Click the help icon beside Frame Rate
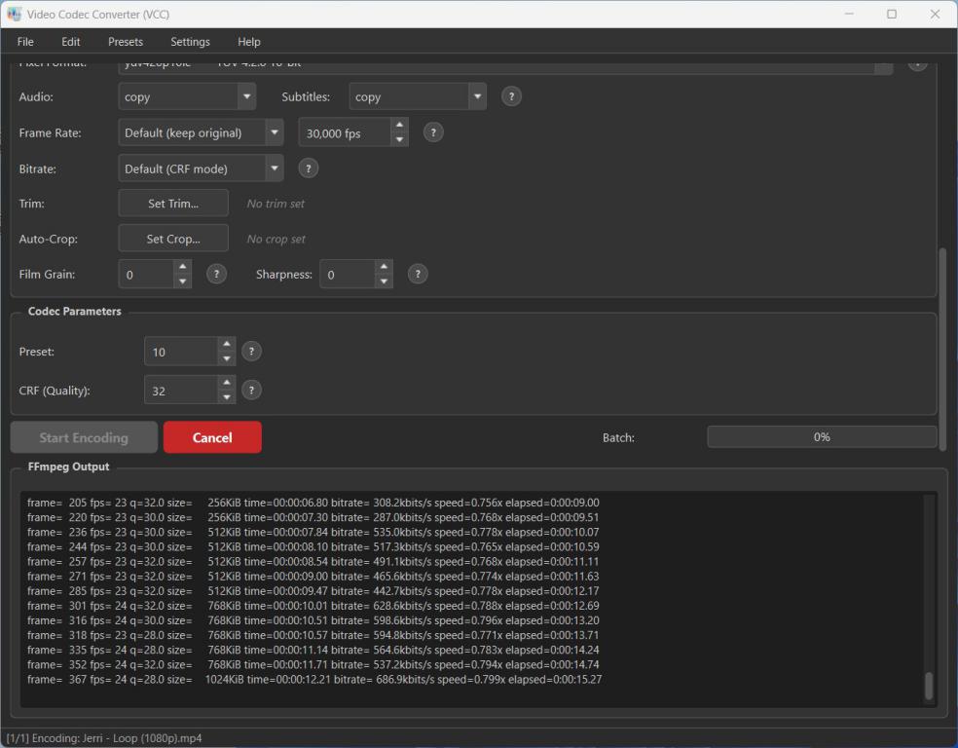The height and width of the screenshot is (748, 958). tap(433, 132)
